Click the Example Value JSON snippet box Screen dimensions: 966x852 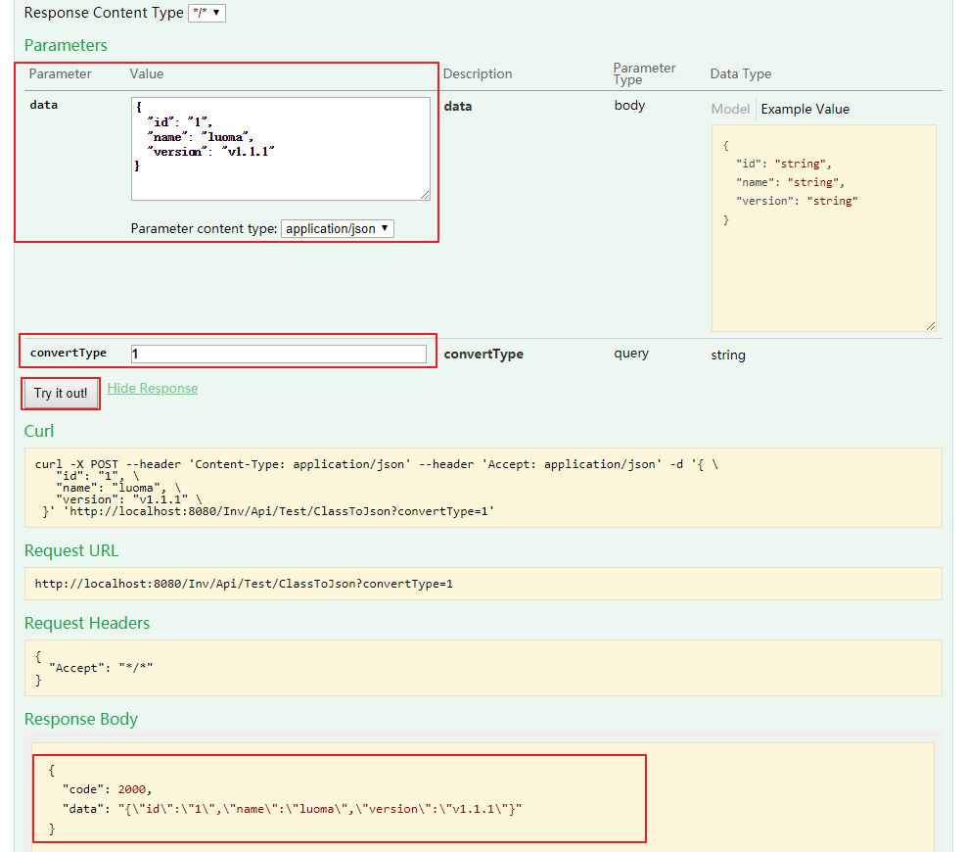point(824,228)
